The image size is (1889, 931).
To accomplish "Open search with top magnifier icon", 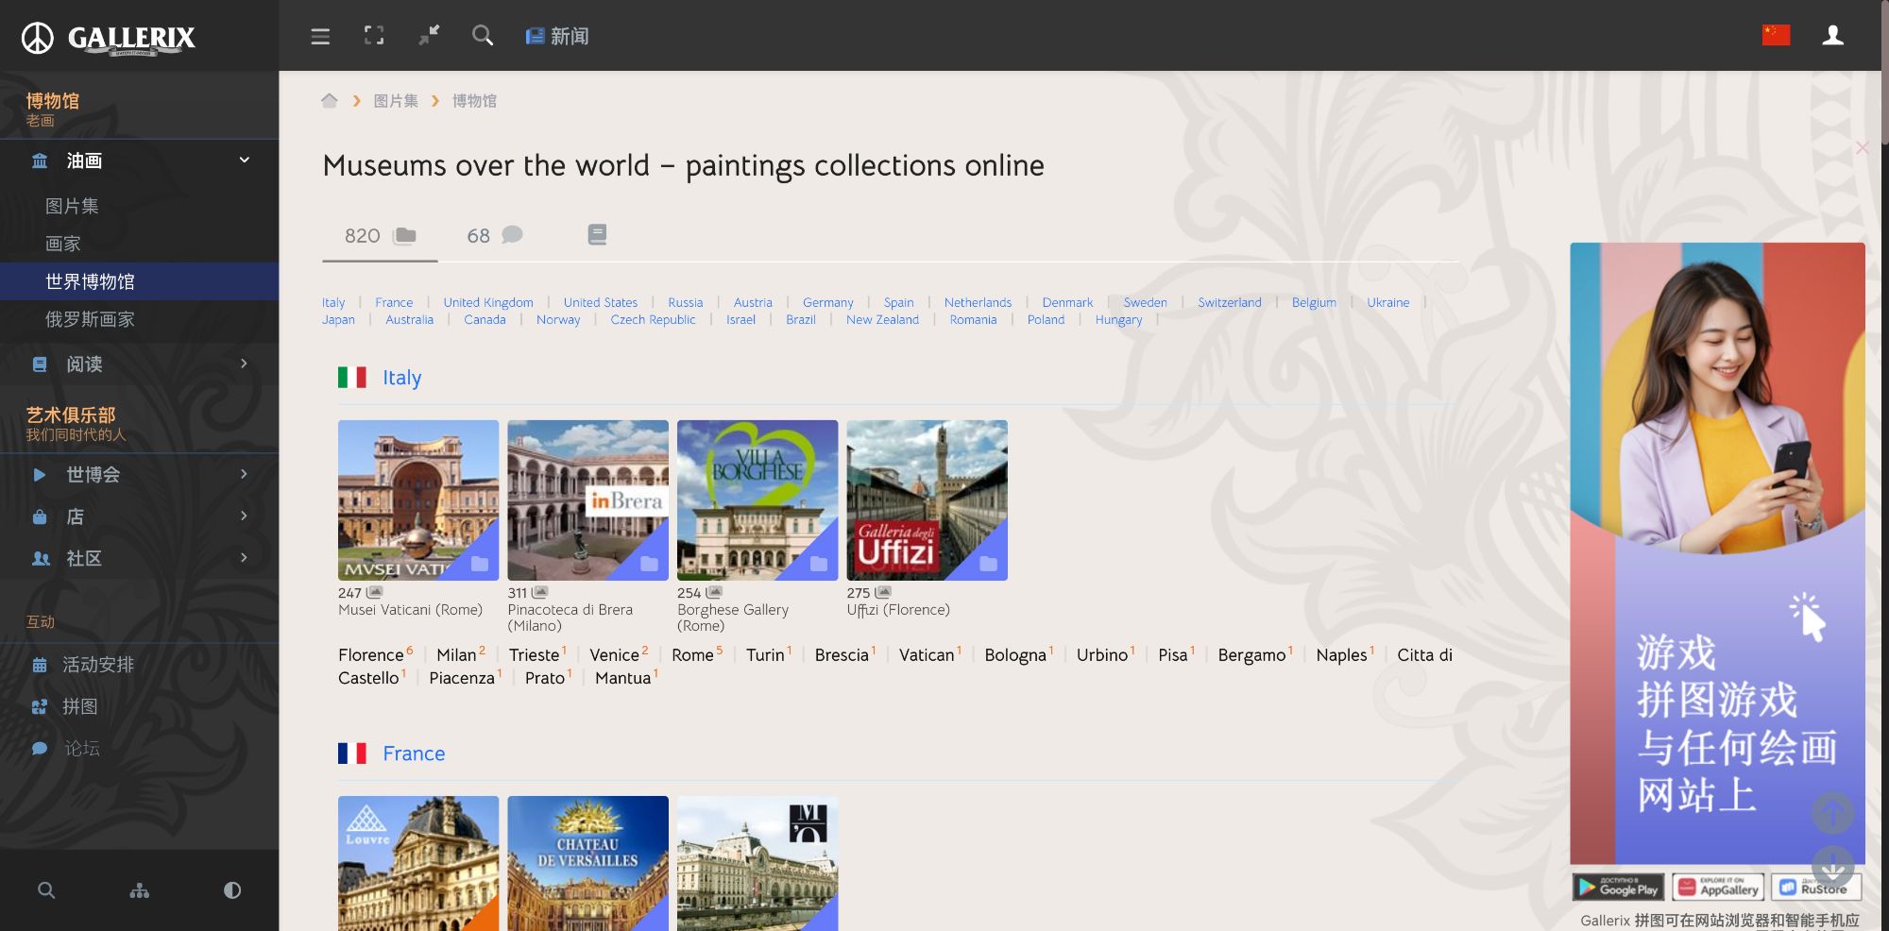I will pyautogui.click(x=483, y=36).
